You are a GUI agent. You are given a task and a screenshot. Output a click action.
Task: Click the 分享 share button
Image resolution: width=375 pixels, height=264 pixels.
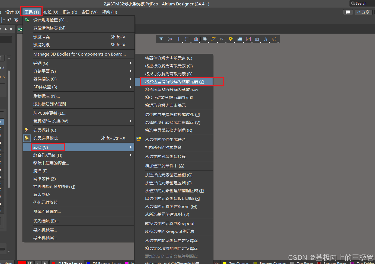[x=363, y=12]
